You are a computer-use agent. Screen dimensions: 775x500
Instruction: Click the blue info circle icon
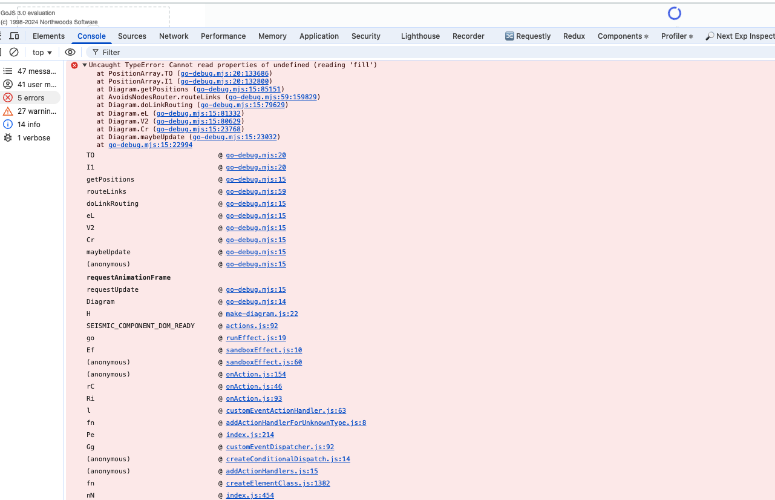8,125
